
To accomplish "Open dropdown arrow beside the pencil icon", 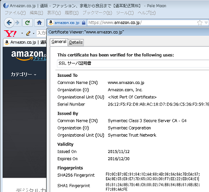I will pyautogui.click(x=33, y=33).
